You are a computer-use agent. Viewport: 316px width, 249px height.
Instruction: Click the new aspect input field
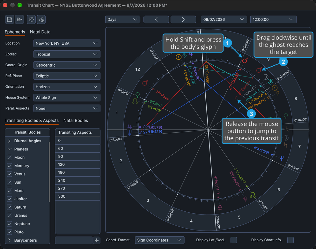[x=74, y=240]
